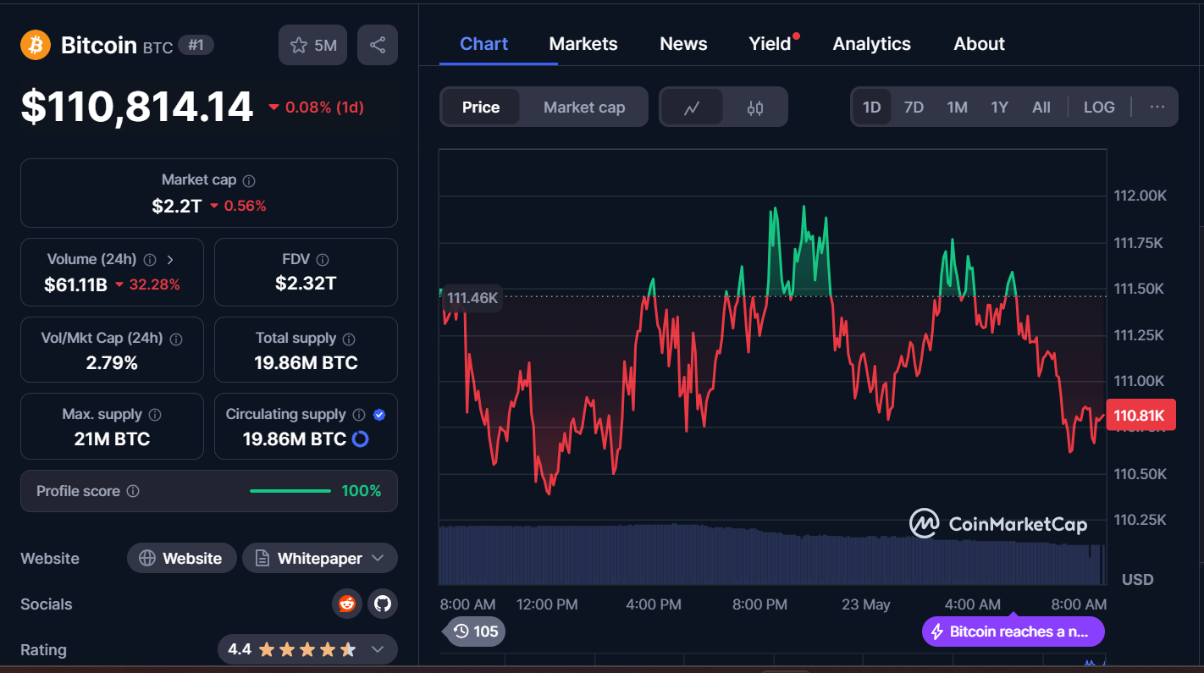Viewport: 1204px width, 673px height.
Task: Switch to the Chart tab
Action: pyautogui.click(x=484, y=44)
